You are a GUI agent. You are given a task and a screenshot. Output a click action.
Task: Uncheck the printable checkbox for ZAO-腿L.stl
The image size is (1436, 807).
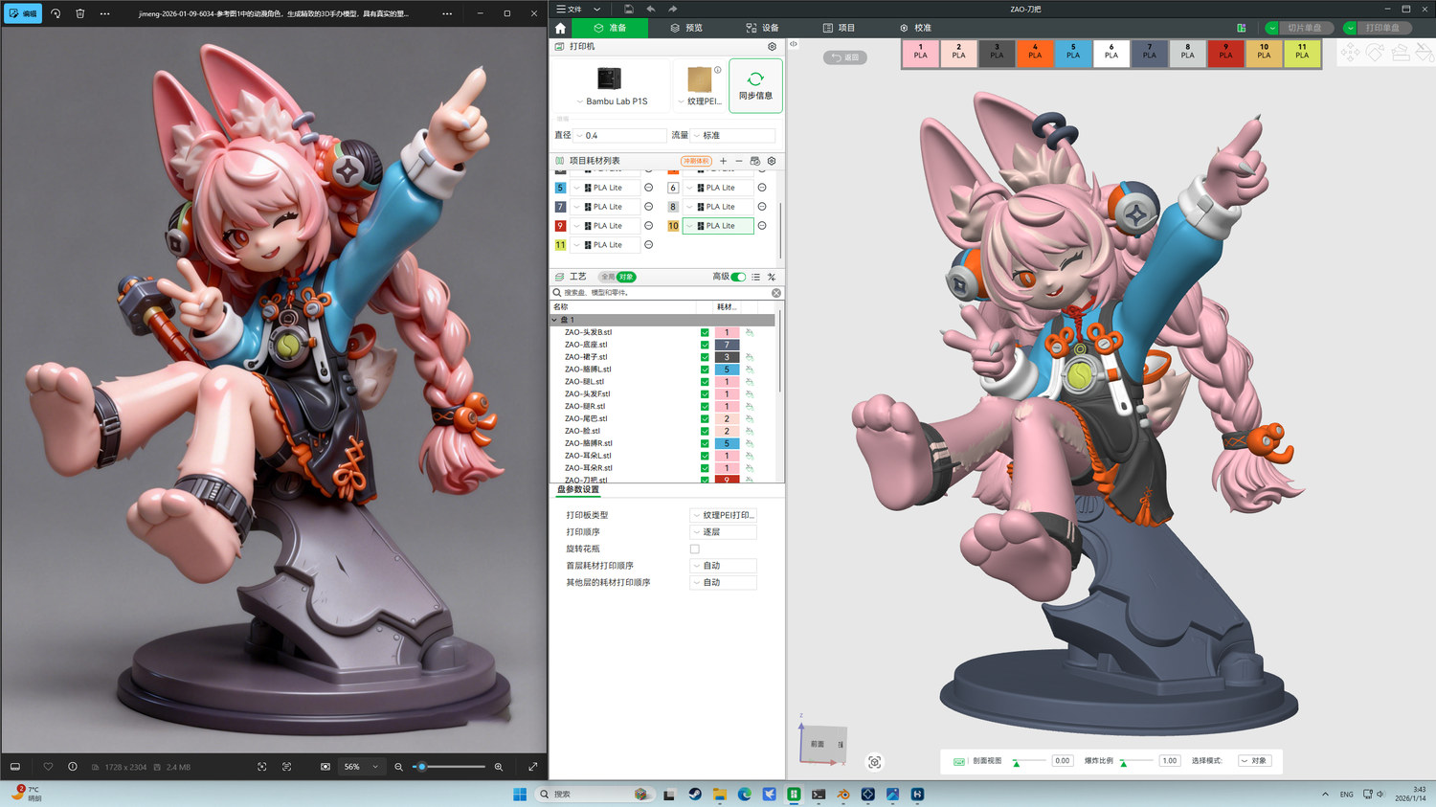705,382
